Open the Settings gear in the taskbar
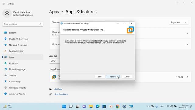 (x=124, y=106)
